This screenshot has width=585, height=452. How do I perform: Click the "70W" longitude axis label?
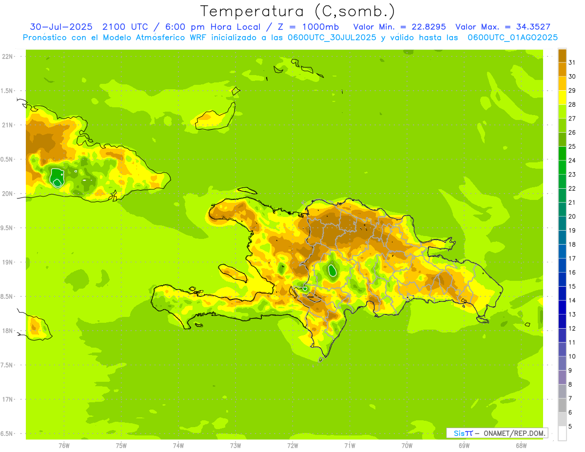407,446
